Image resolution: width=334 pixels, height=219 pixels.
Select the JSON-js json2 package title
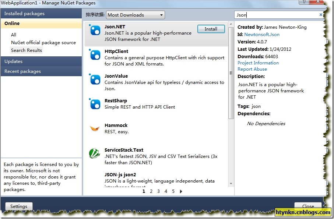point(120,175)
